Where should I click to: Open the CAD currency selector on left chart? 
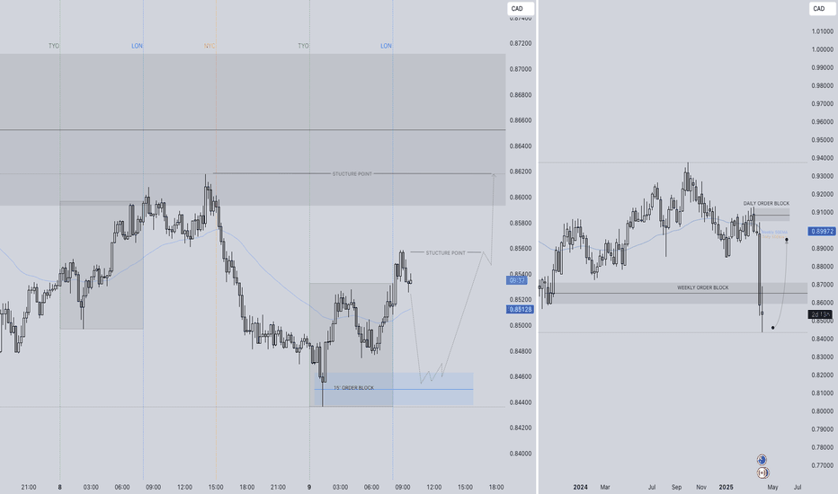click(521, 9)
